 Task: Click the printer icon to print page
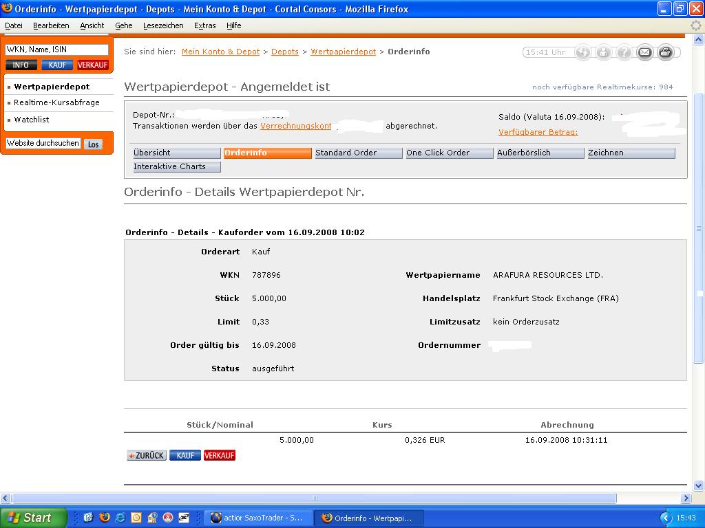(666, 52)
